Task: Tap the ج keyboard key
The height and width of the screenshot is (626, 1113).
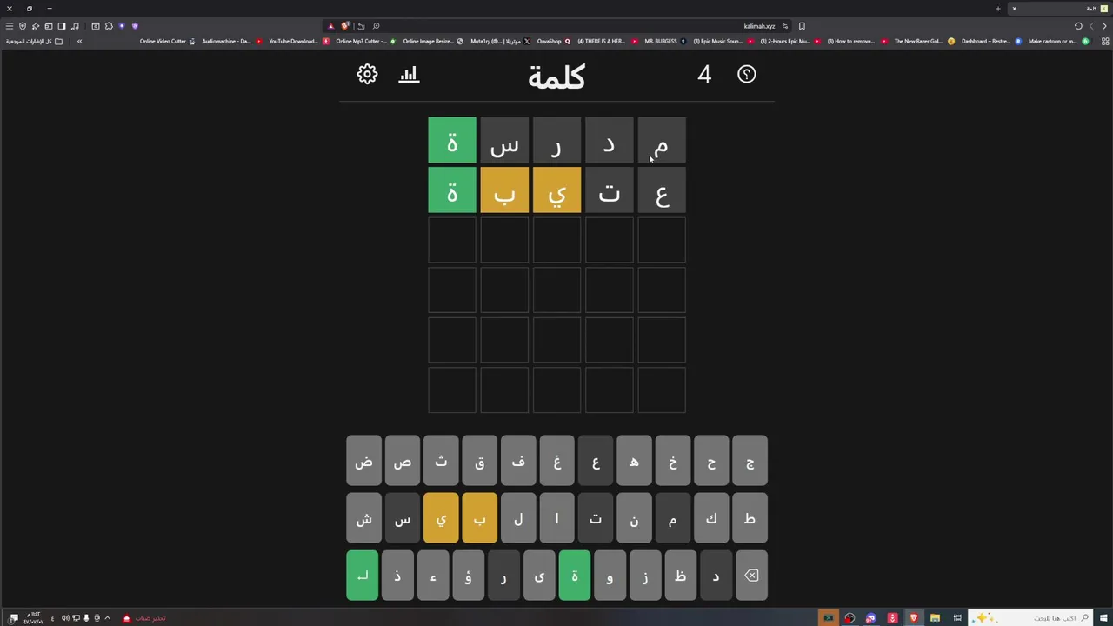Action: [x=750, y=462]
